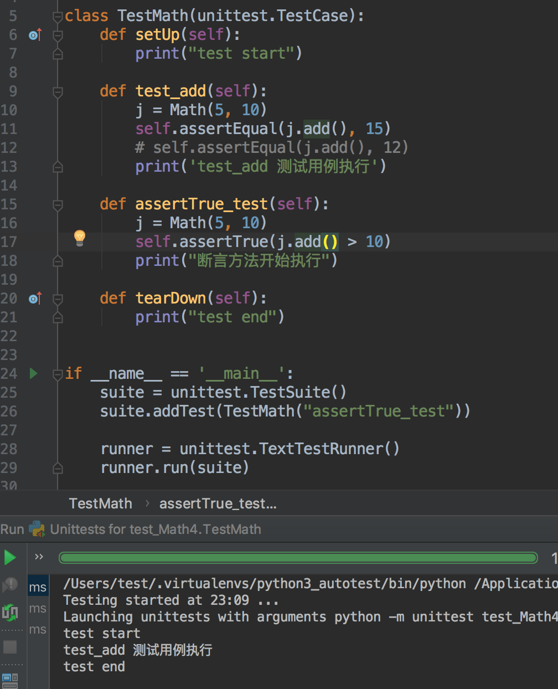The width and height of the screenshot is (558, 689).
Task: Click the interpreter path console line starting /Users/test
Action: (311, 583)
